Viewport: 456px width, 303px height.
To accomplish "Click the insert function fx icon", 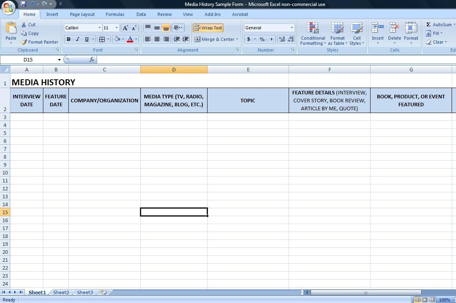I will [x=92, y=60].
